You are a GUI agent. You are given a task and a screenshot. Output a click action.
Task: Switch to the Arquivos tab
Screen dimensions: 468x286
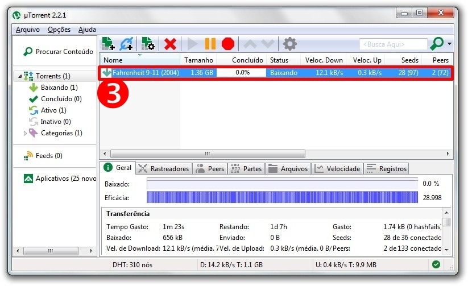pyautogui.click(x=288, y=169)
